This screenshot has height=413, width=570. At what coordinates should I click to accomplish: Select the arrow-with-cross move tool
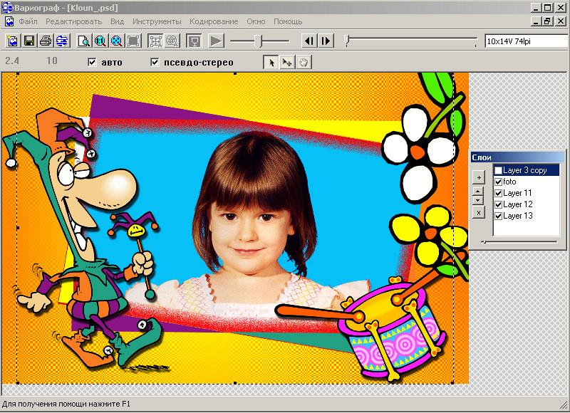287,63
